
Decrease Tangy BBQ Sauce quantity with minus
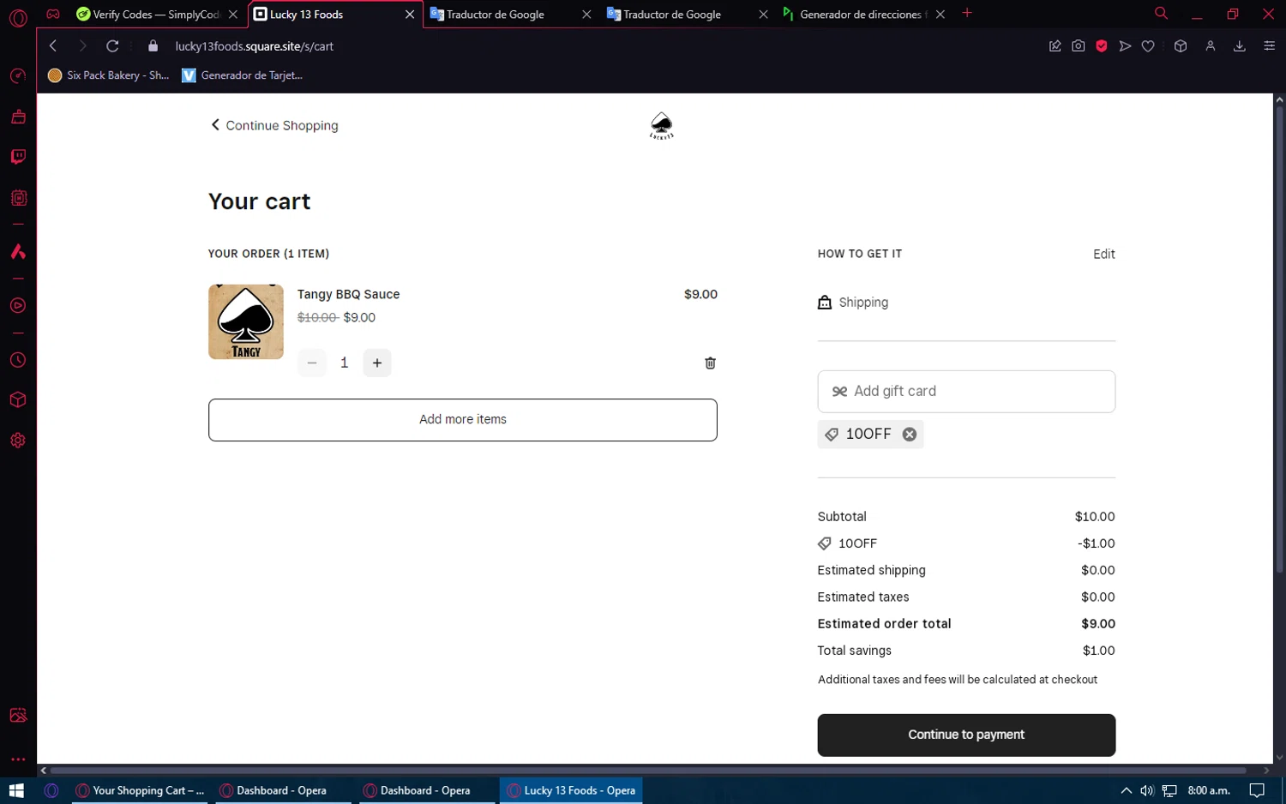(312, 363)
